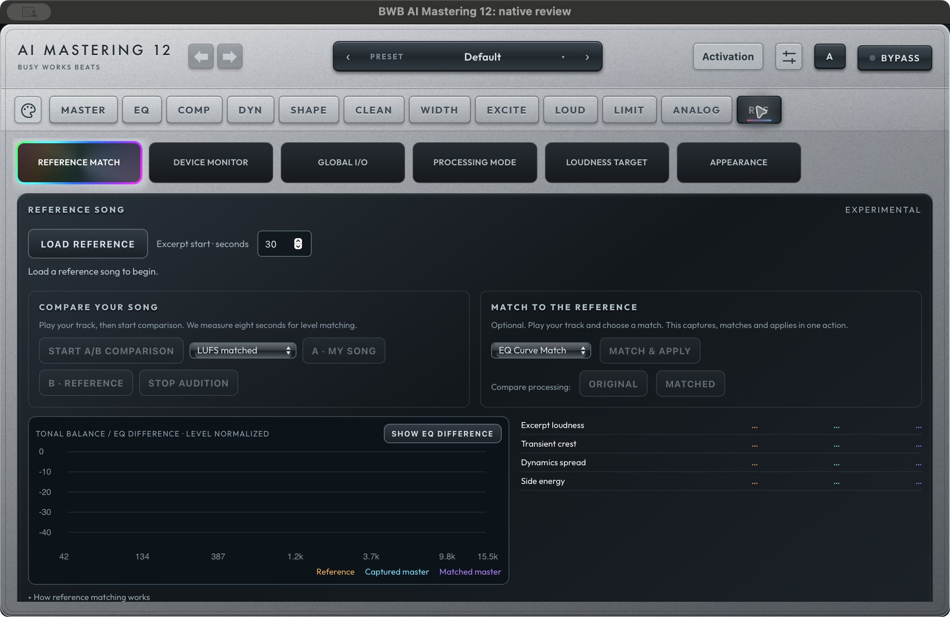The image size is (950, 617).
Task: Go to the next preset
Action: click(x=587, y=57)
